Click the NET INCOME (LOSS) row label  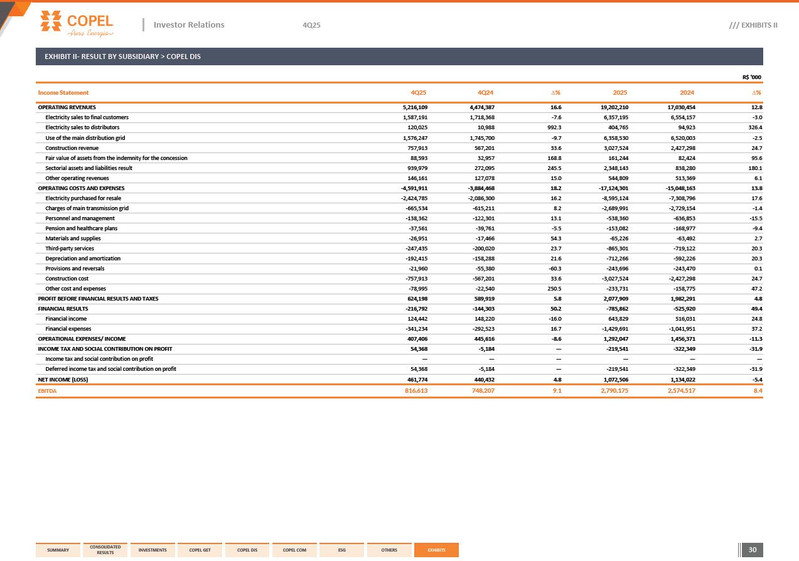tap(63, 379)
